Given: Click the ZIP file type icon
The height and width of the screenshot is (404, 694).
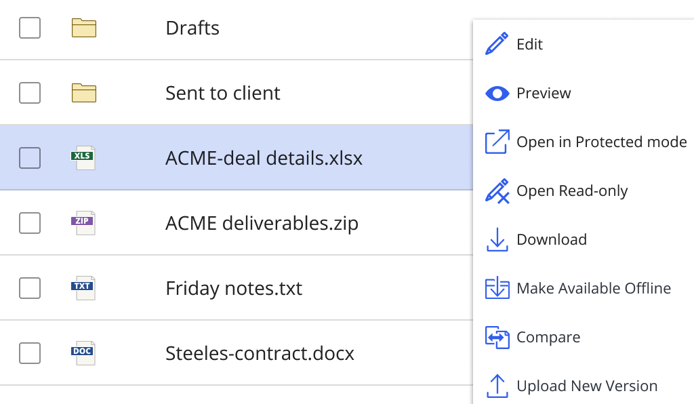Looking at the screenshot, I should tap(83, 223).
